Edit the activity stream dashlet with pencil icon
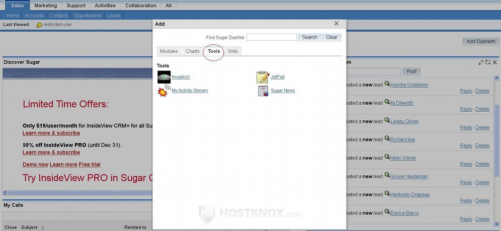 pyautogui.click(x=480, y=62)
